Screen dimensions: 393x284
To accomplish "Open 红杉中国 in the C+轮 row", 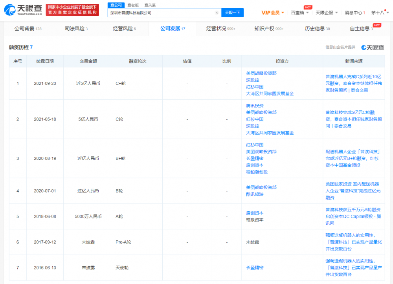I will pos(255,87).
